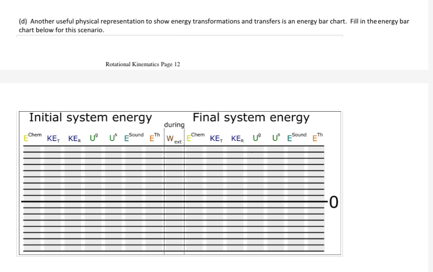Click the "Initial system energy" heading
Screen dimensions: 433x272
point(90,118)
